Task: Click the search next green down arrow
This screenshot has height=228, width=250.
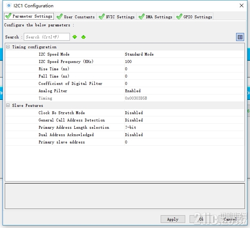Action: [x=75, y=37]
